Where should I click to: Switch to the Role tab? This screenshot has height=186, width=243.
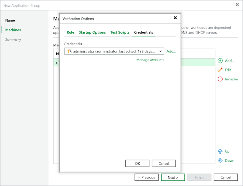click(70, 32)
